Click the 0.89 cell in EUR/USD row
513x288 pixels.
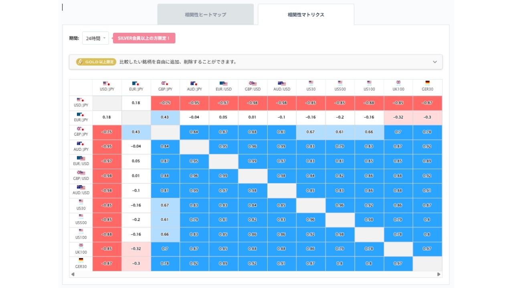coord(428,161)
